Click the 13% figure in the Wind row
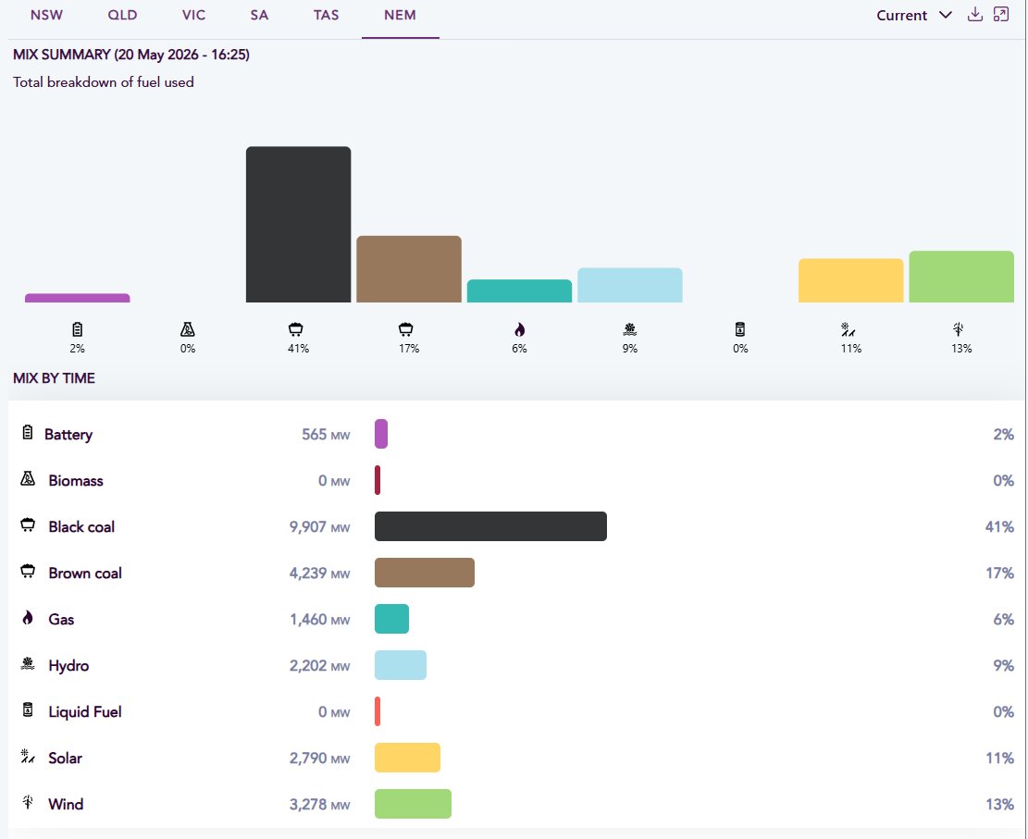 click(999, 804)
